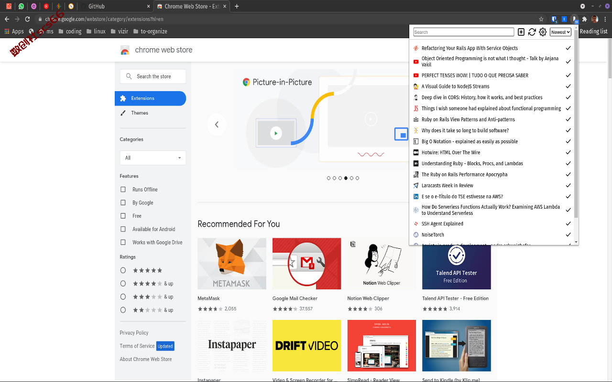Enable the Available for Android checkbox

click(x=123, y=229)
